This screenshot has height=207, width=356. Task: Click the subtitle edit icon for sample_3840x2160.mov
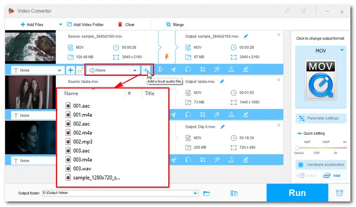click(246, 70)
